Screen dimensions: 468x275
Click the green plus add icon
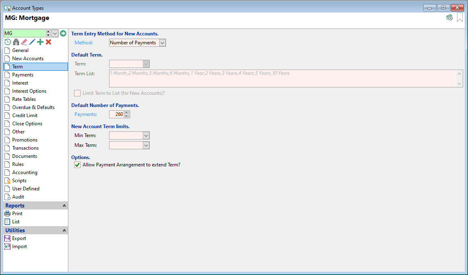pyautogui.click(x=40, y=42)
